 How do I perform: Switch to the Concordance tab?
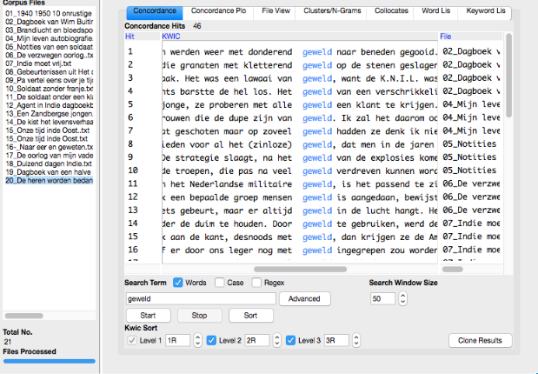pos(155,11)
